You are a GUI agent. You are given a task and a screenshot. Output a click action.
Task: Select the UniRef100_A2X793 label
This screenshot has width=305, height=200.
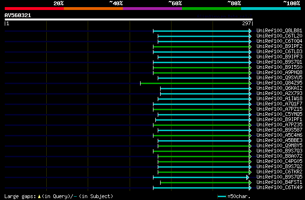click(x=279, y=94)
